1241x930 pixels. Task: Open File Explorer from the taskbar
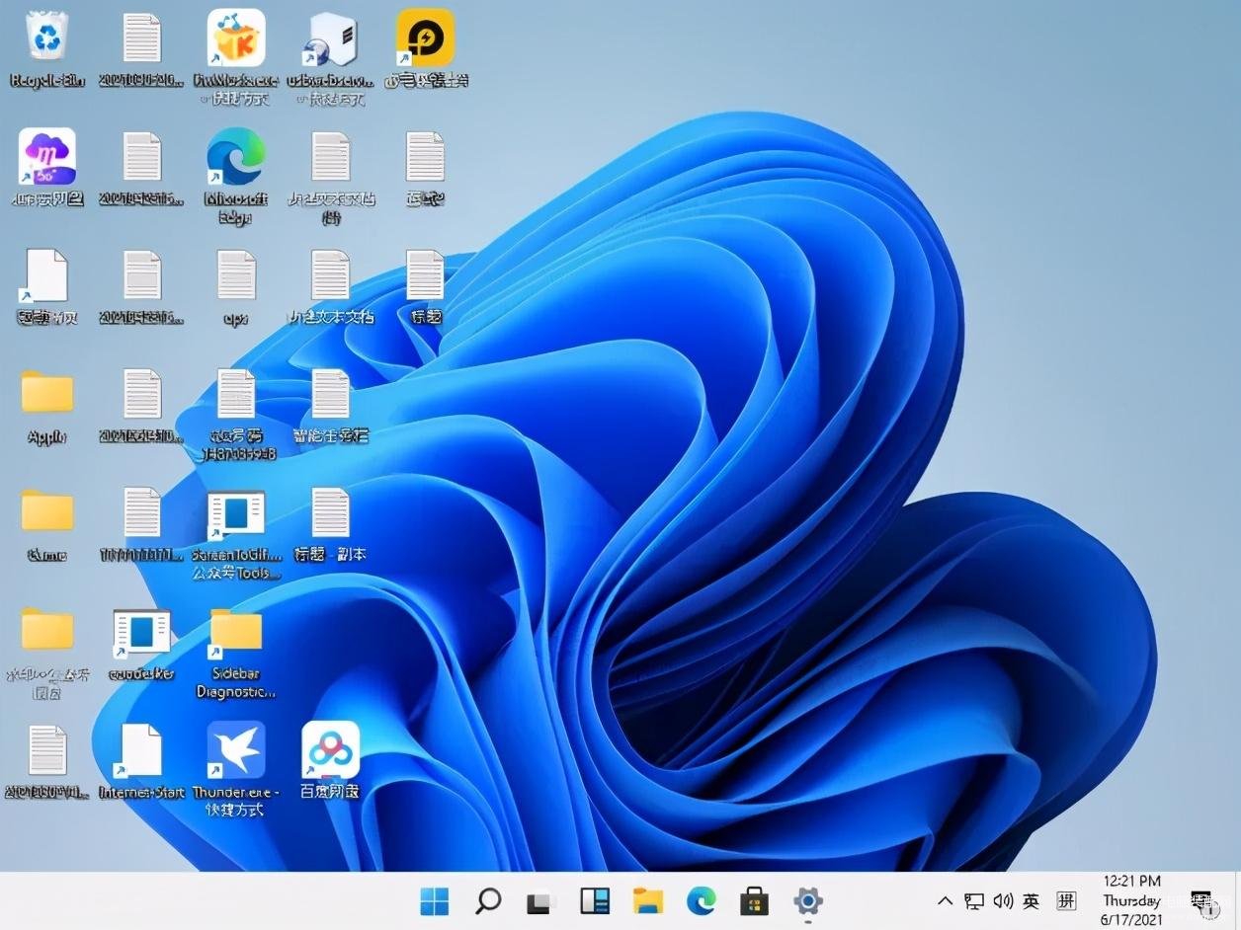point(648,900)
